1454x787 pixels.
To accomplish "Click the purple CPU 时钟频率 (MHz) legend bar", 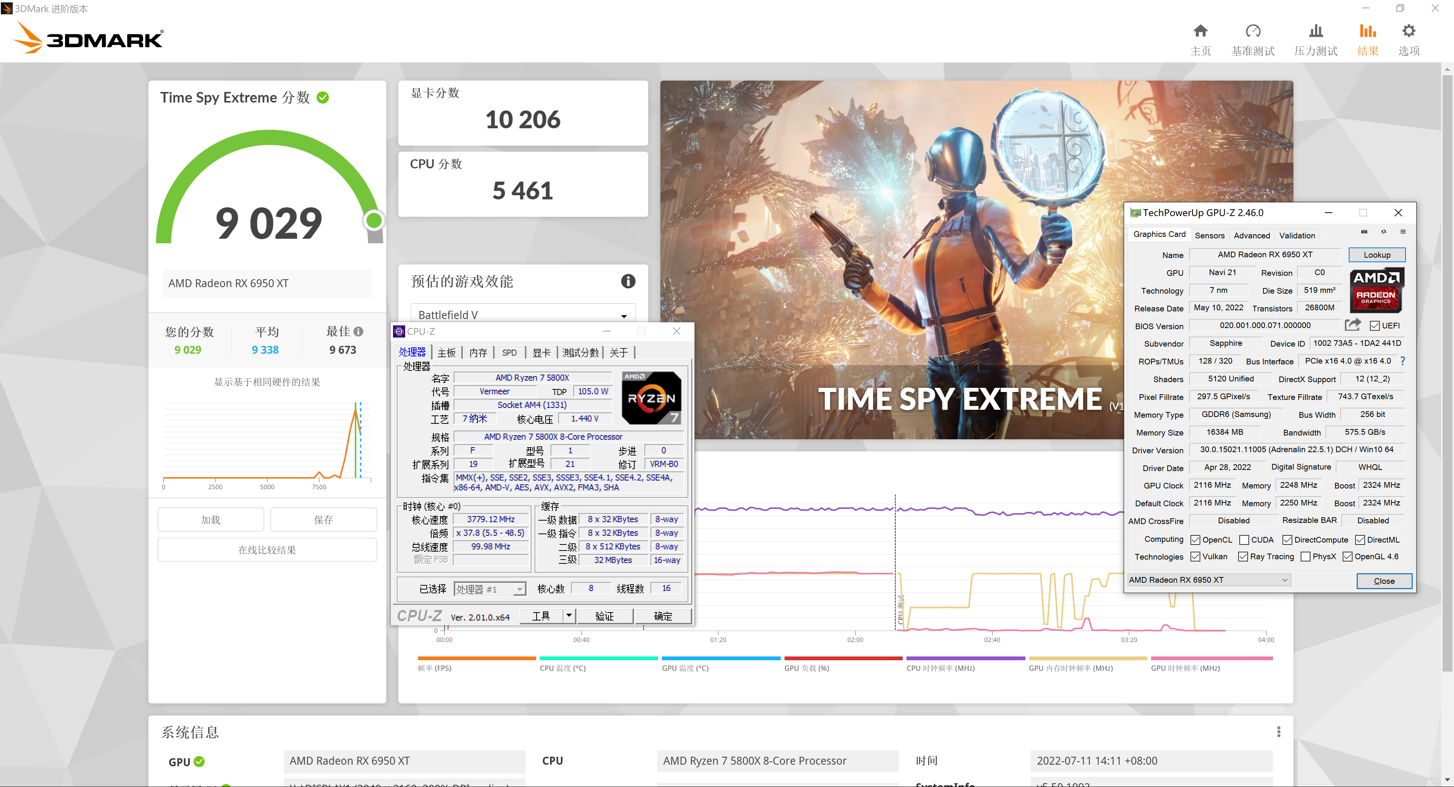I will click(966, 658).
